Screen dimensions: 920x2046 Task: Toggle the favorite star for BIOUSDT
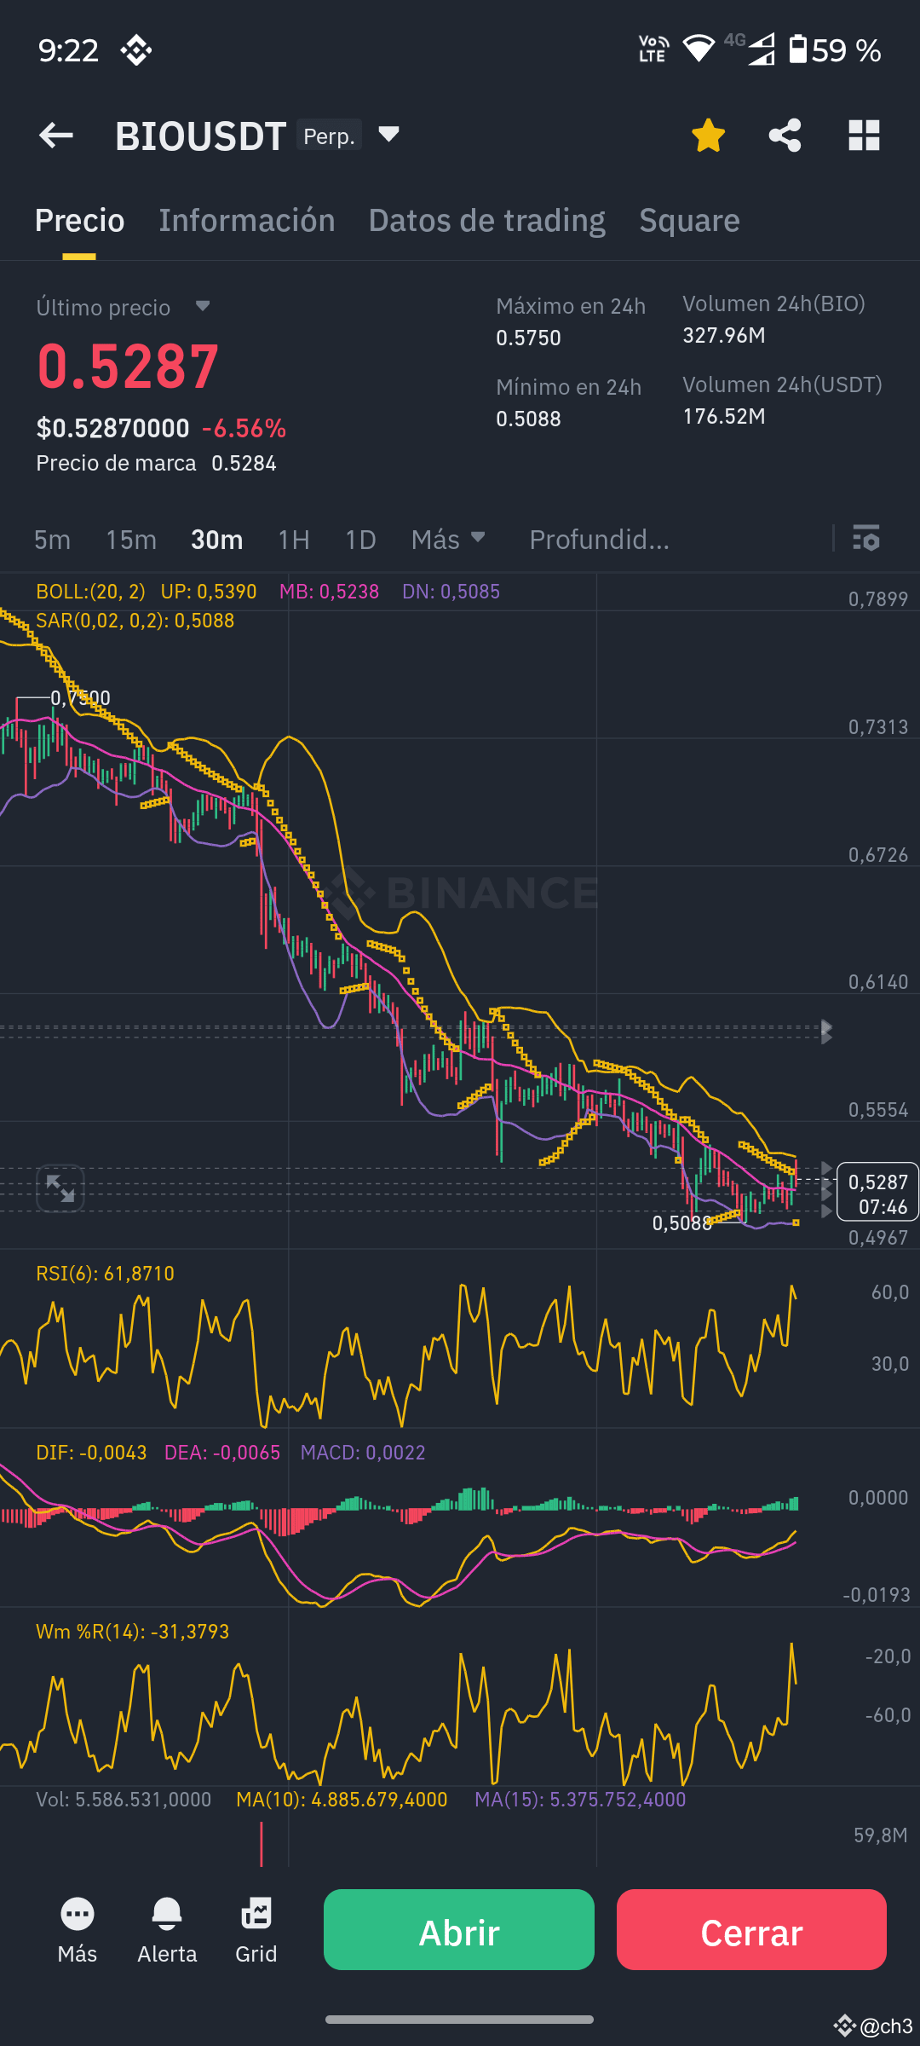coord(708,136)
